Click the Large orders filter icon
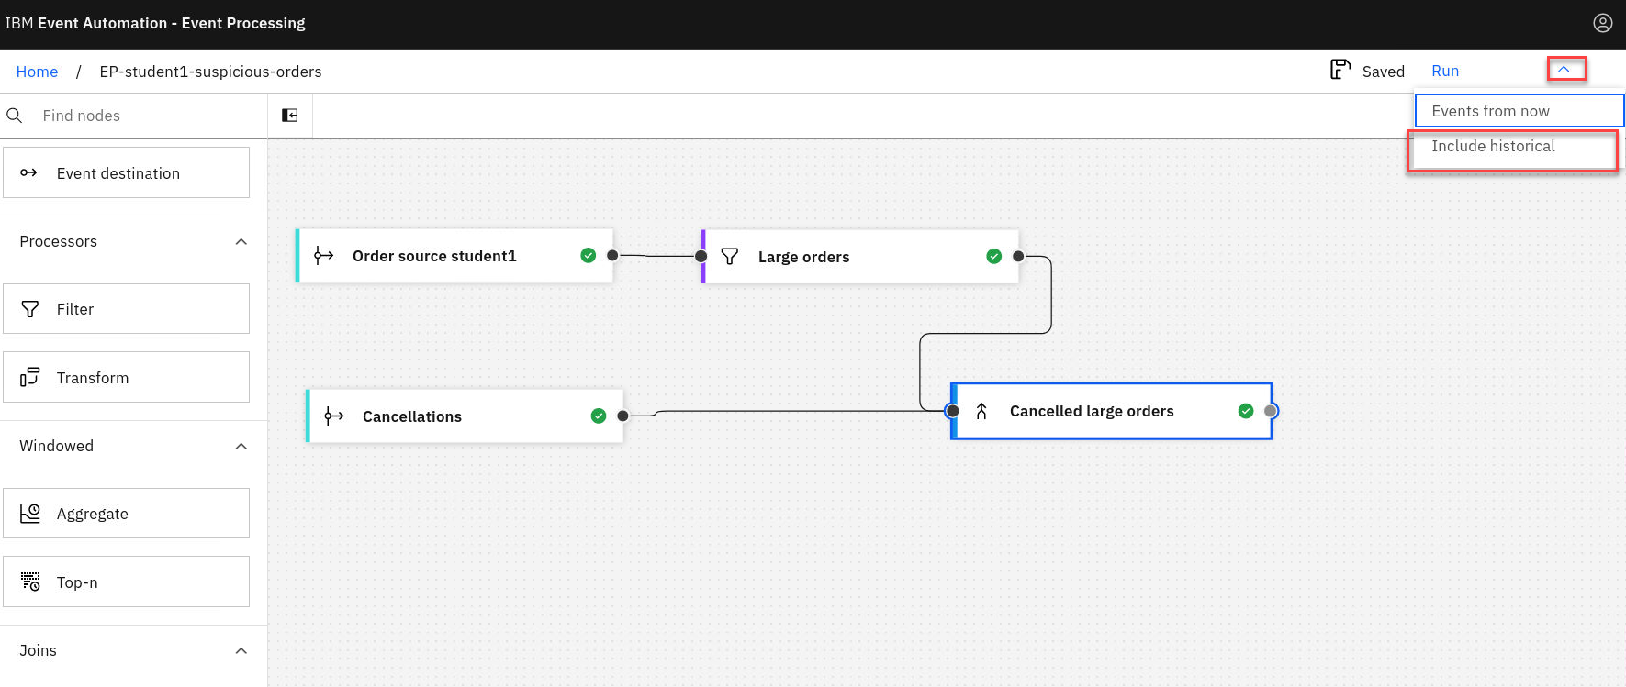 tap(730, 257)
